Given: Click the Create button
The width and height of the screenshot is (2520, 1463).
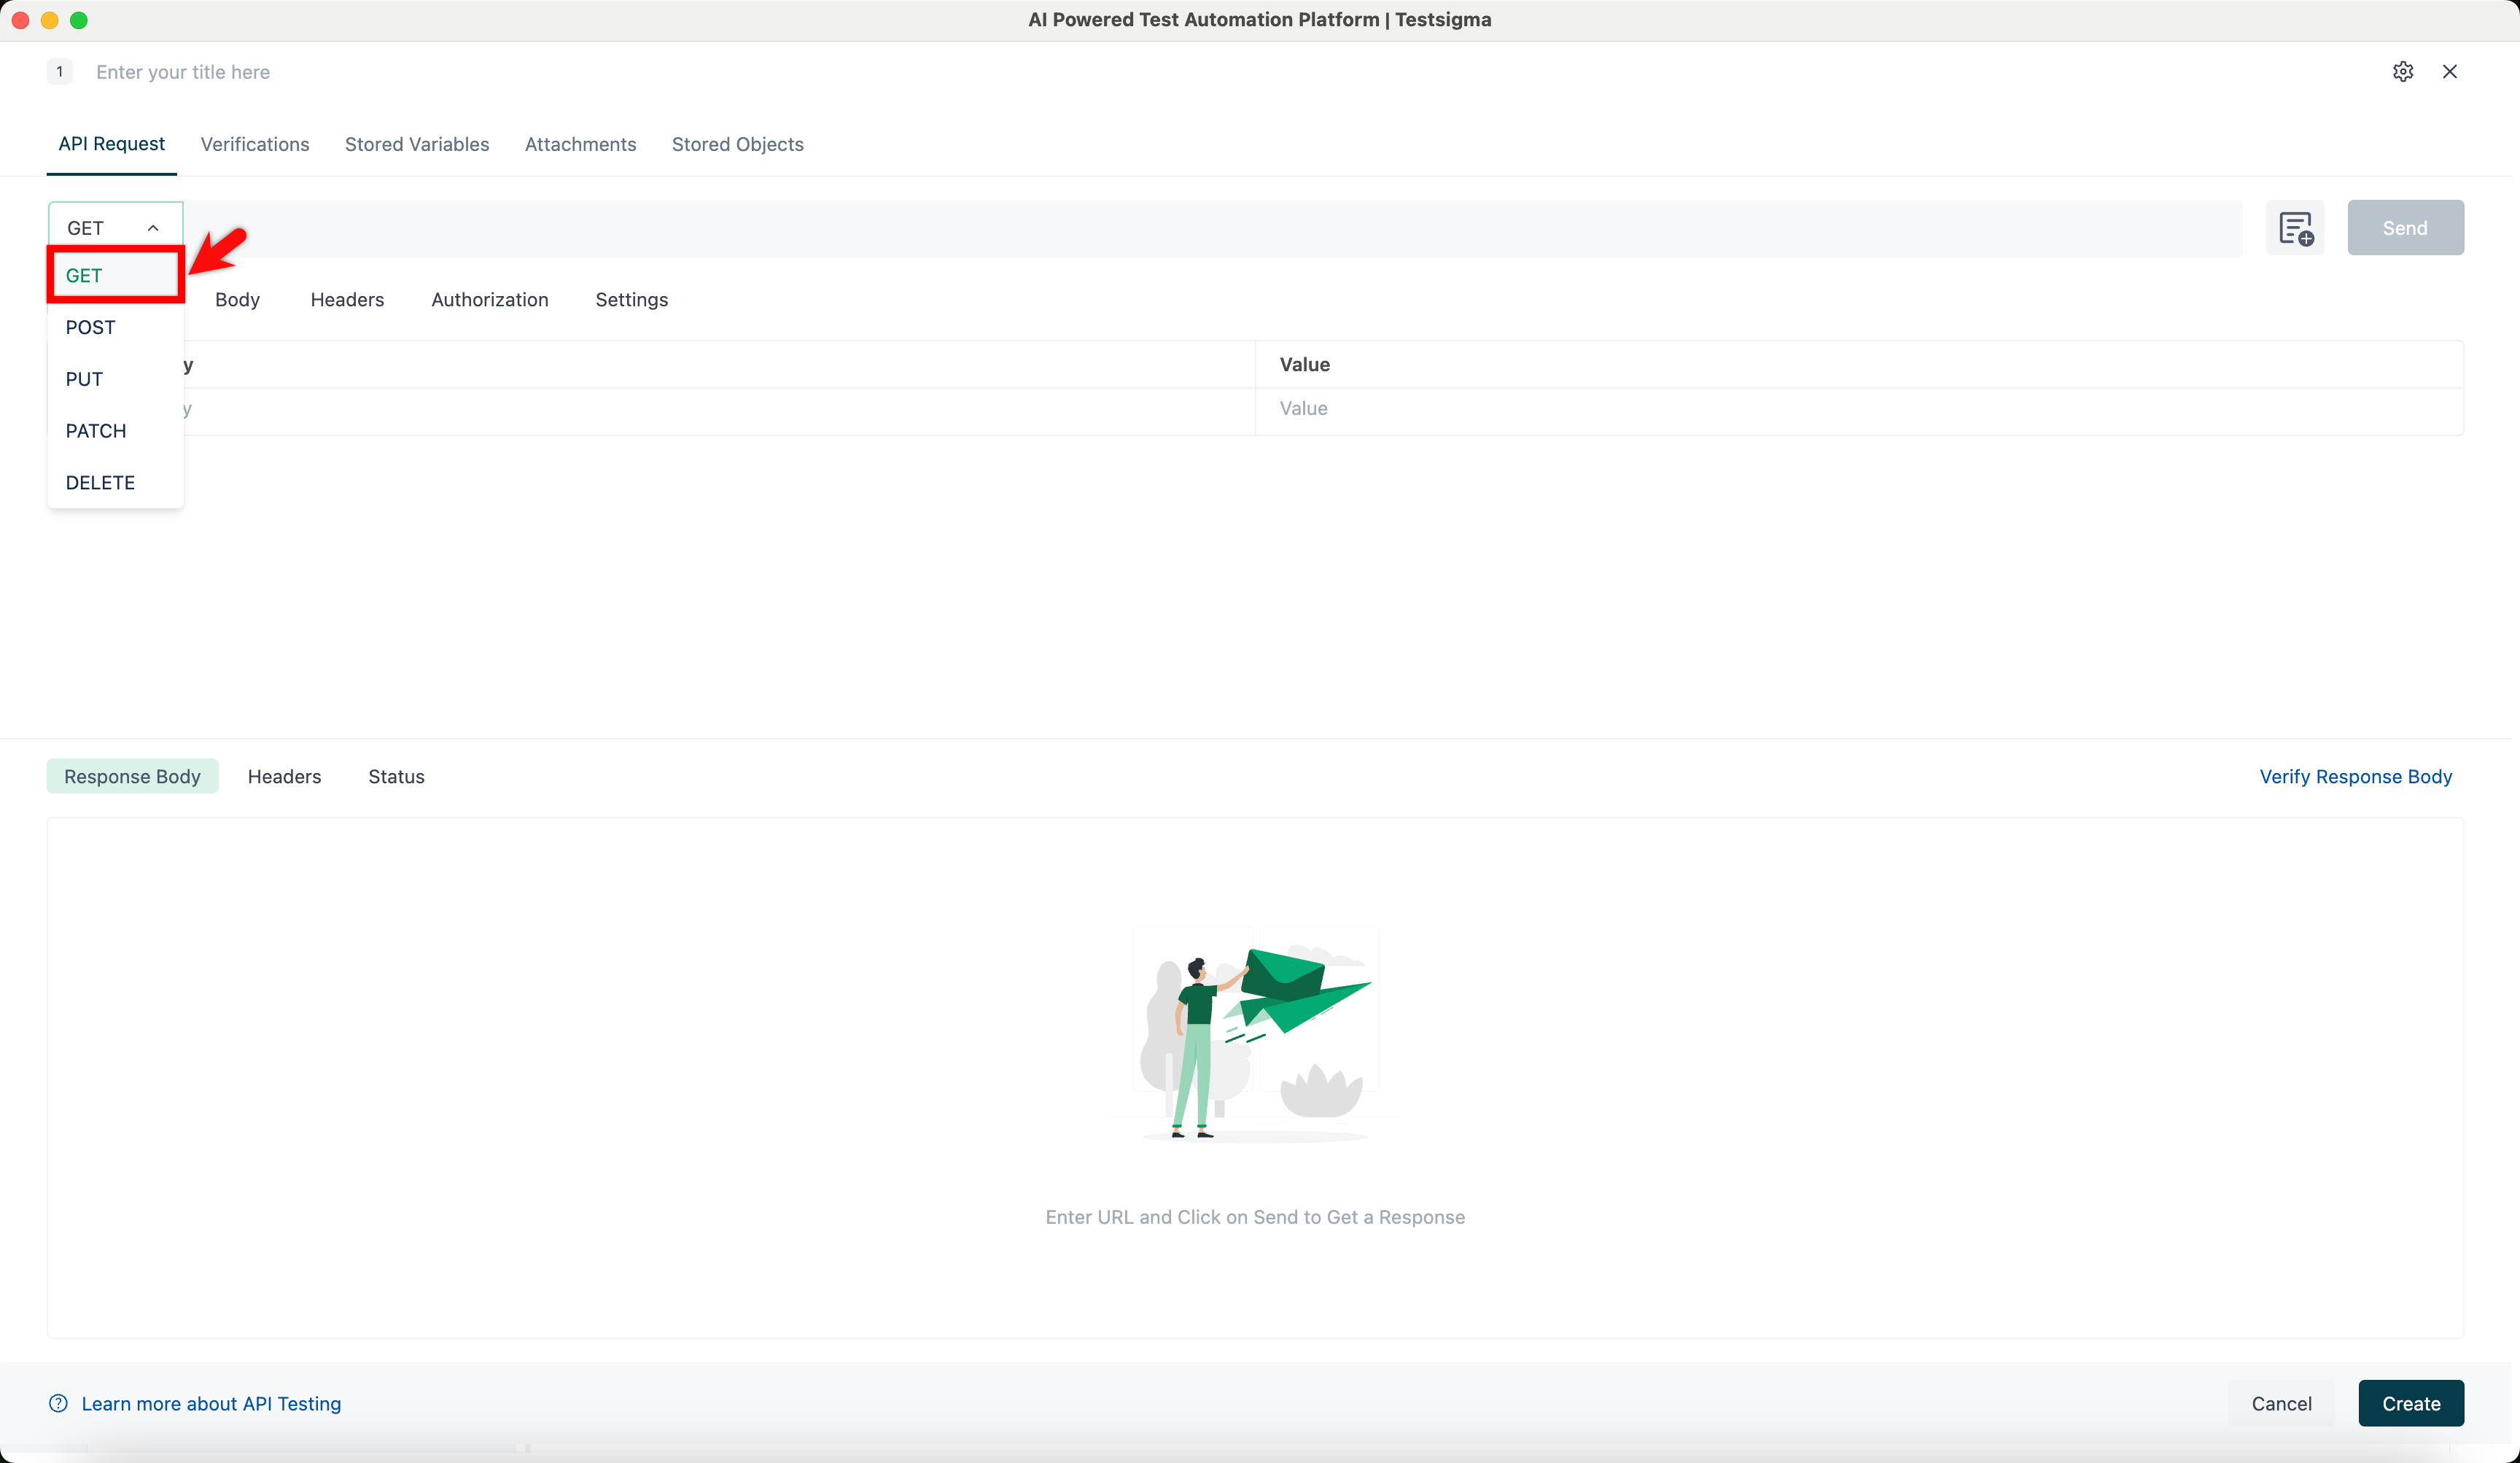Looking at the screenshot, I should 2410,1403.
